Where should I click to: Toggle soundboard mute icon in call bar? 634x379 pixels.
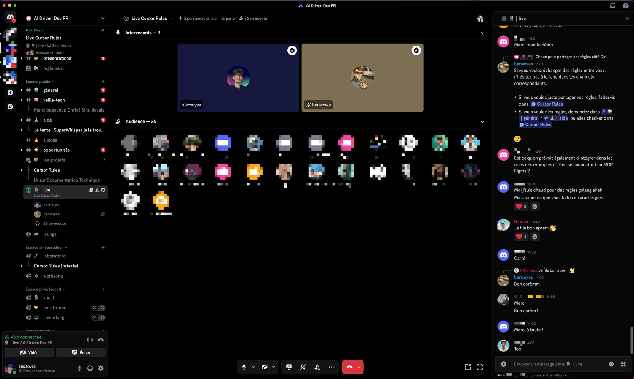[x=303, y=367]
